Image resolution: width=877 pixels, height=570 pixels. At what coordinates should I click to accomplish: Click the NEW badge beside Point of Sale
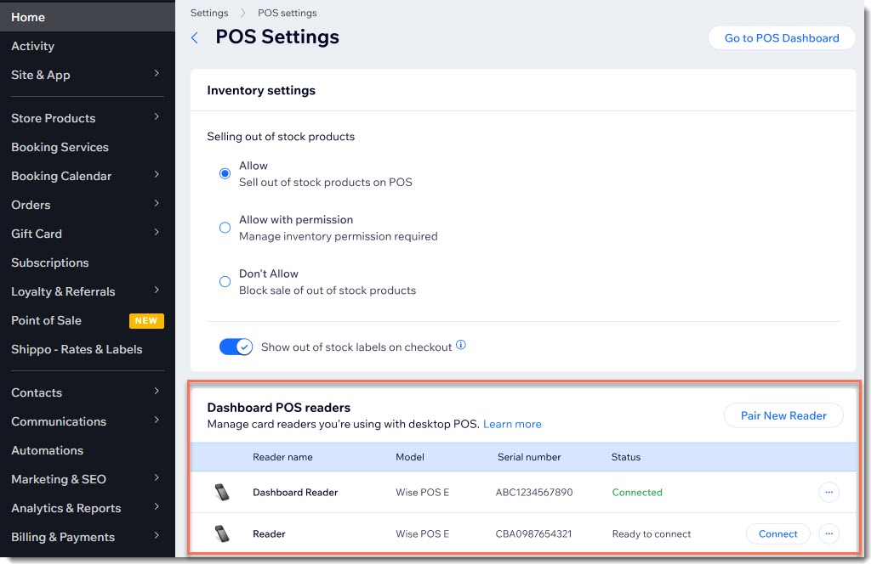146,321
